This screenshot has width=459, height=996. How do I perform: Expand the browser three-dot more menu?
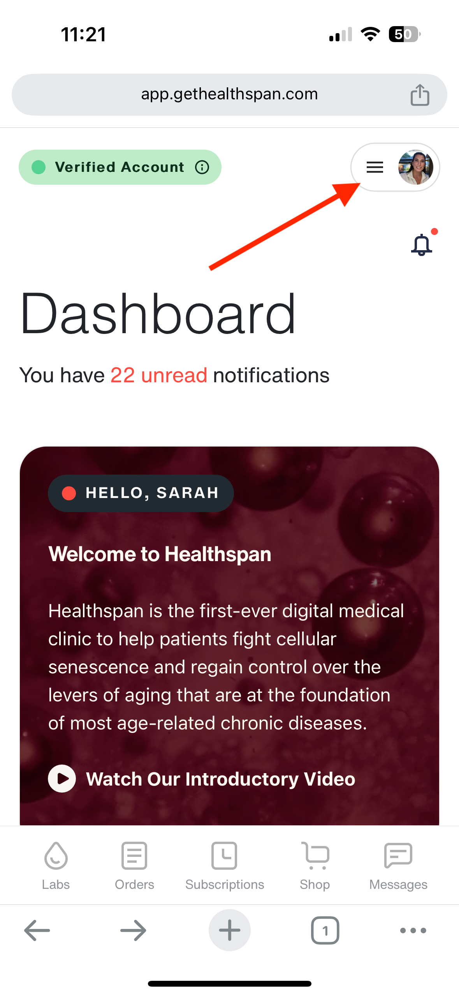[x=413, y=930]
